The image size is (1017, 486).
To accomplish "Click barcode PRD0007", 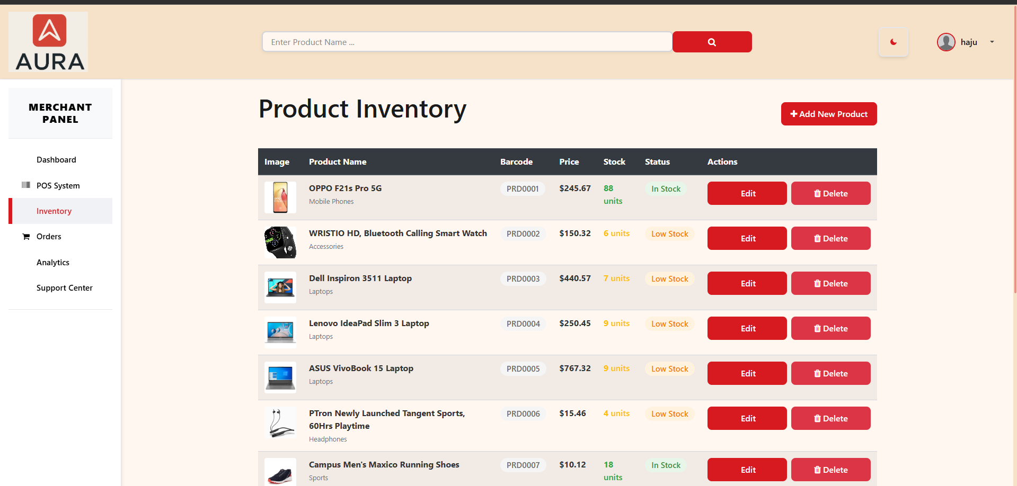I will 523,465.
